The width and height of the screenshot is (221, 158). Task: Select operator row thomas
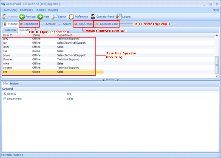click(x=53, y=59)
